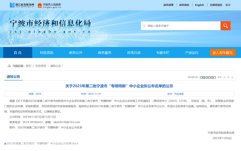Open the Zhejiang government services network logo
The width and height of the screenshot is (241, 151).
[x=22, y=5]
